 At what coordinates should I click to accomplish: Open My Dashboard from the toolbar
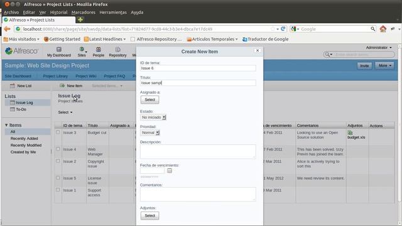point(59,51)
